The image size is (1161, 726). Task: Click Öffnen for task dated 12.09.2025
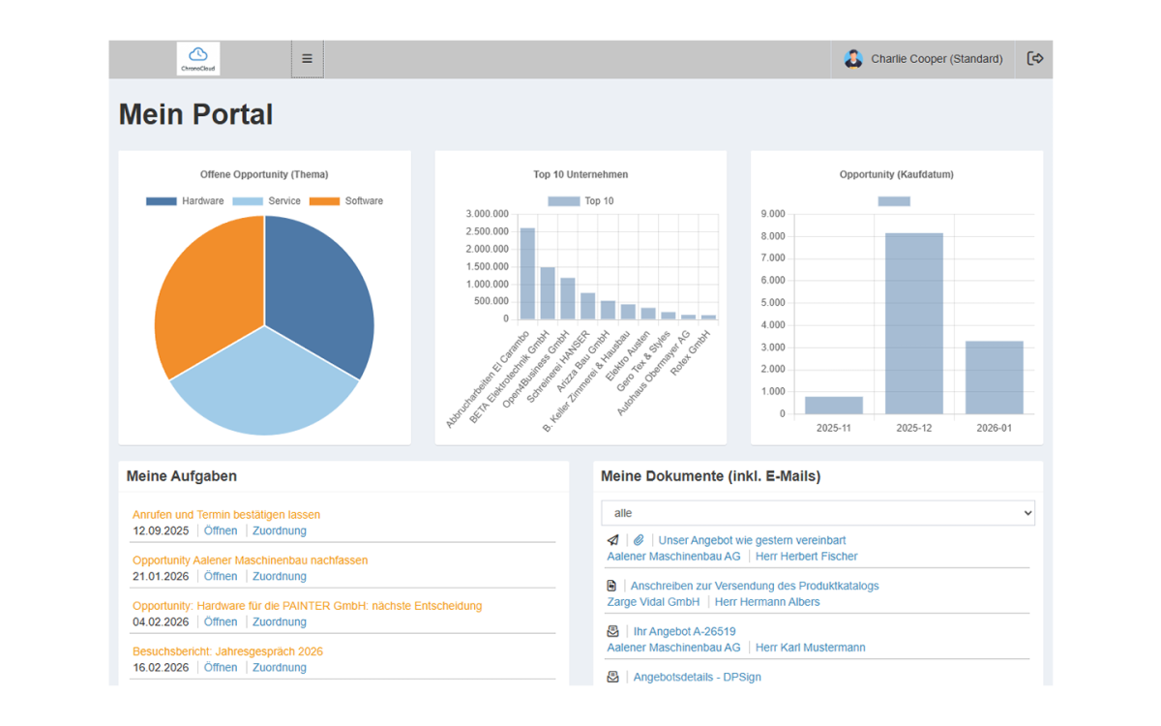point(221,530)
